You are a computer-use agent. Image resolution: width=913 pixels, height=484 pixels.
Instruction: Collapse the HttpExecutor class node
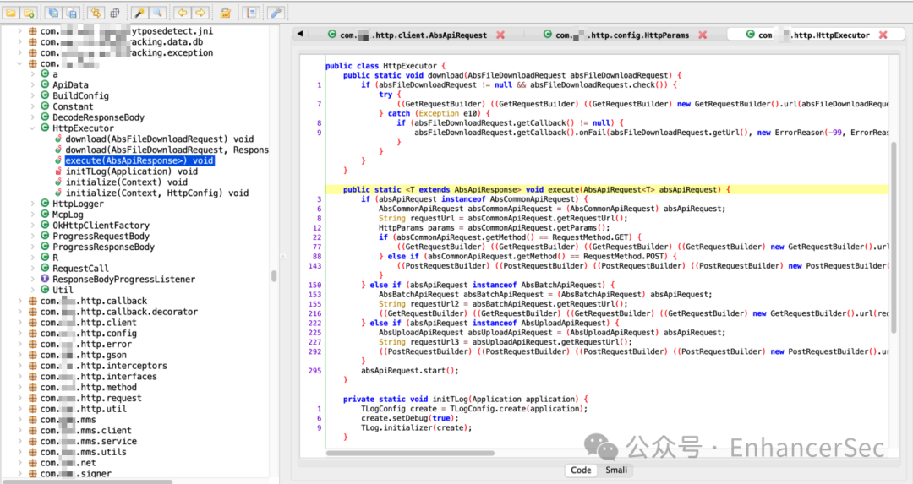[33, 128]
